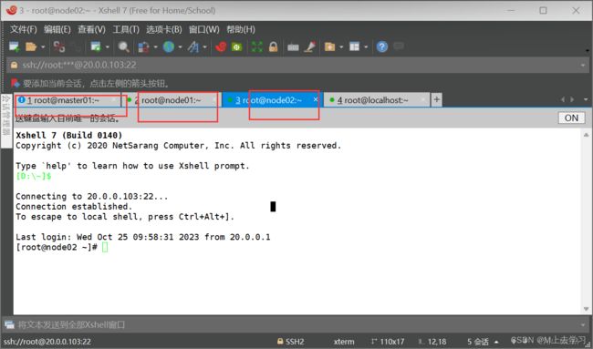This screenshot has width=593, height=349.
Task: Open the 选项卡(B) menu
Action: click(164, 29)
